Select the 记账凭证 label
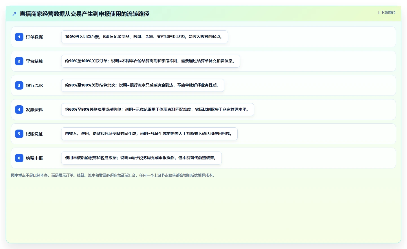Image resolution: width=407 pixels, height=249 pixels. click(x=34, y=134)
